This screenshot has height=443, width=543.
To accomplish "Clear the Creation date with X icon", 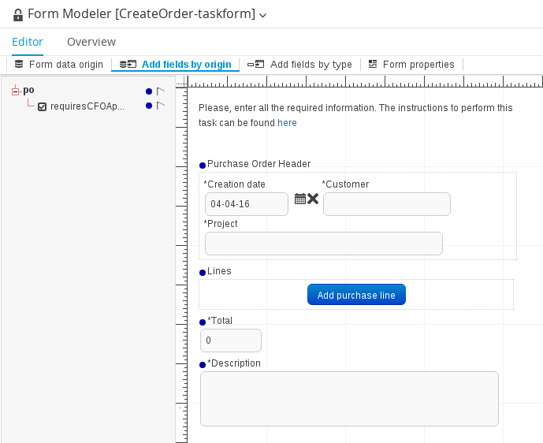I will click(x=312, y=199).
